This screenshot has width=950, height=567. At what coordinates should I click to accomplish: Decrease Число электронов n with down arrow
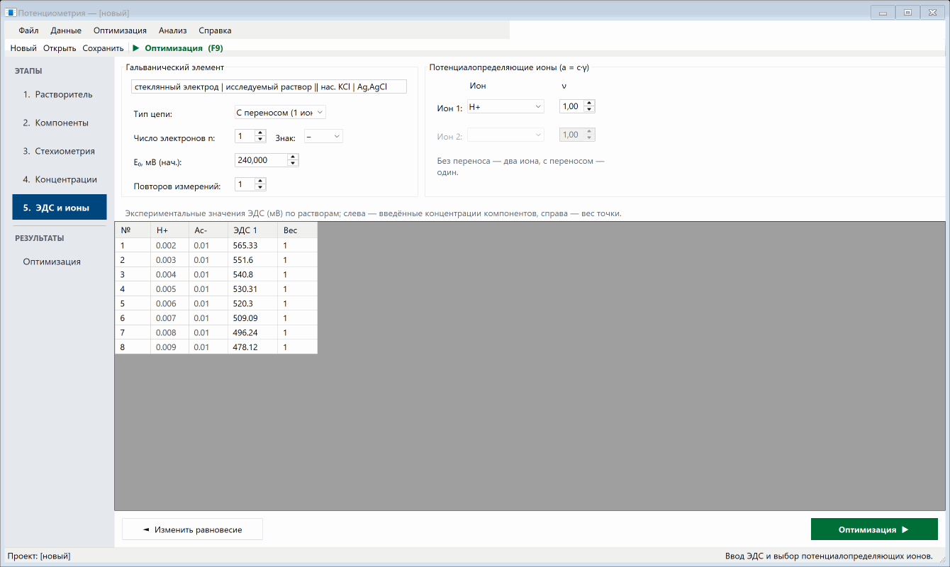(260, 139)
